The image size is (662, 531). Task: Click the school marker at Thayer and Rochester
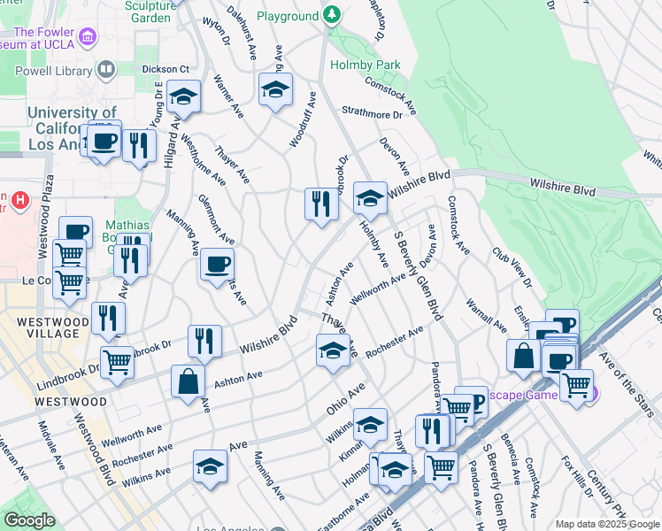click(x=333, y=351)
